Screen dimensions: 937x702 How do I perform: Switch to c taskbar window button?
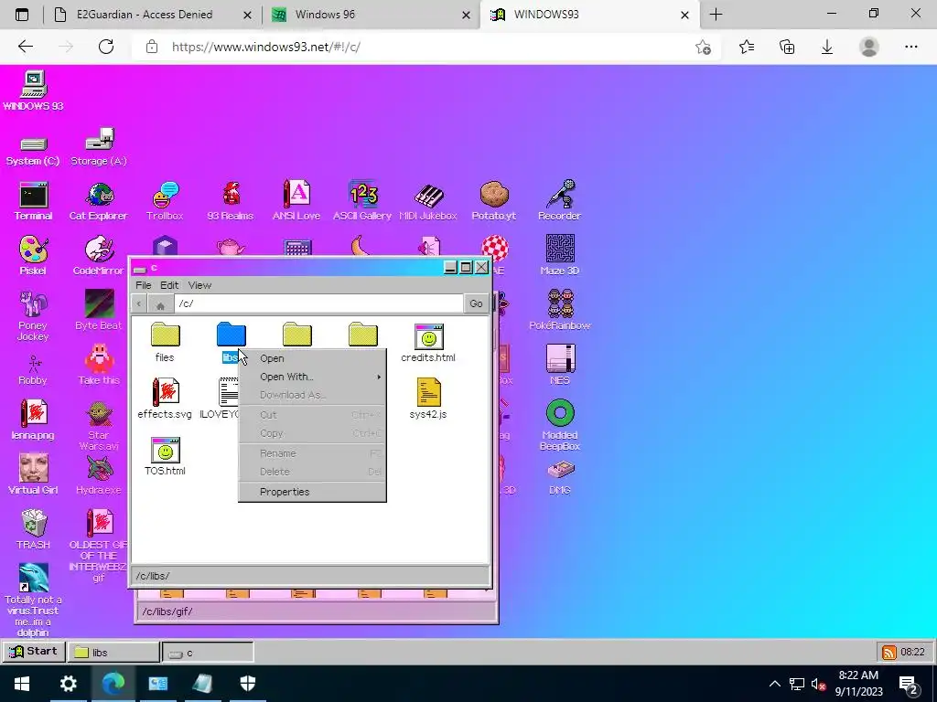click(x=208, y=653)
